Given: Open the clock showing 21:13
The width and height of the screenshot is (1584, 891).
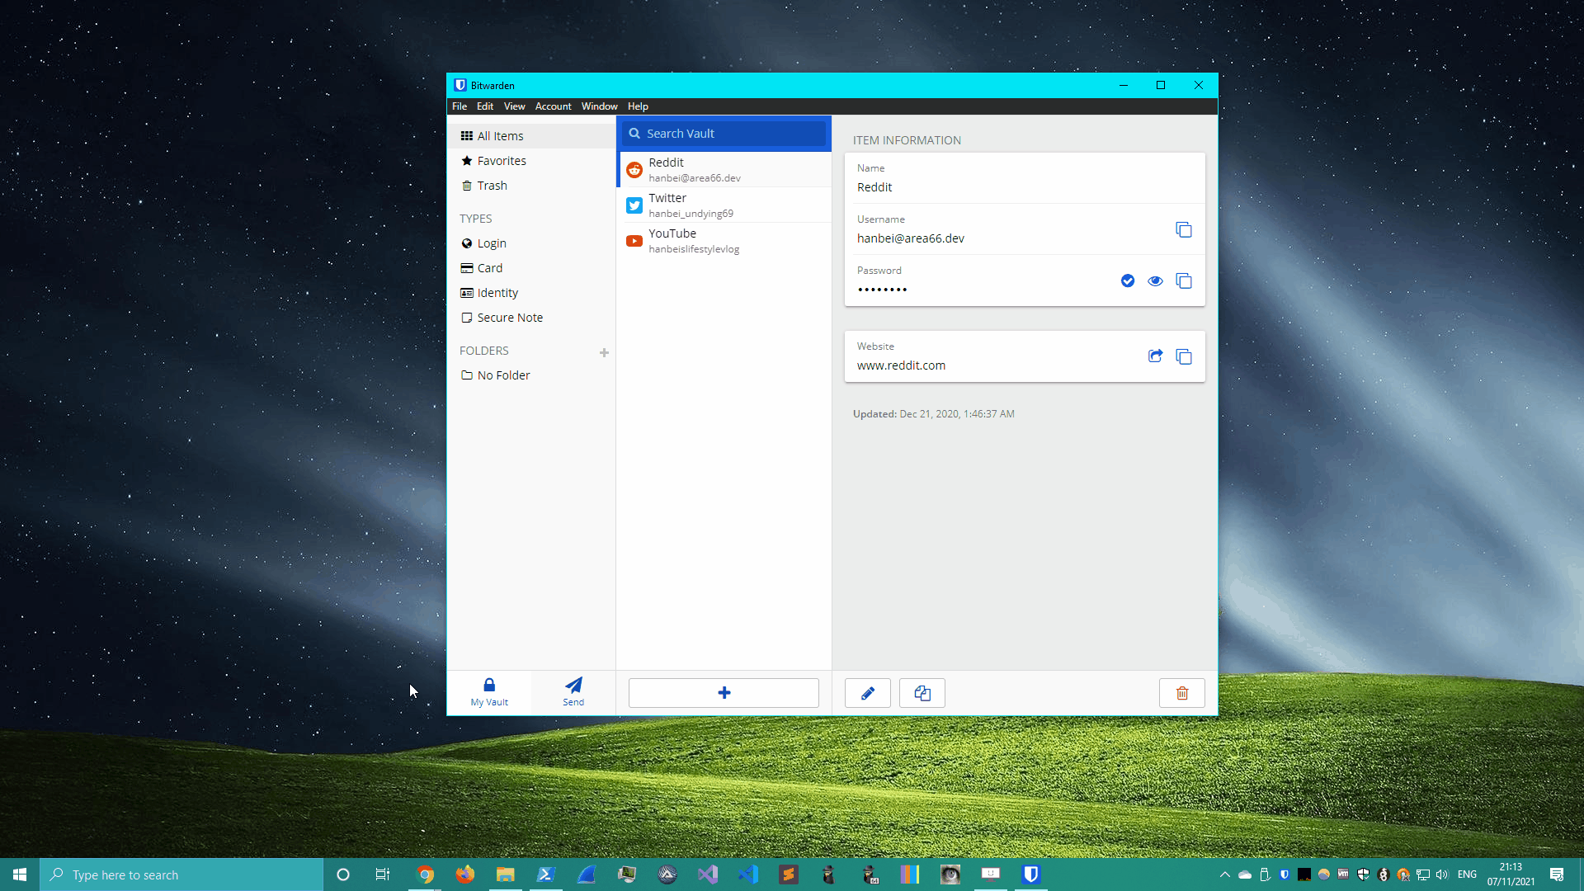Looking at the screenshot, I should [x=1511, y=874].
